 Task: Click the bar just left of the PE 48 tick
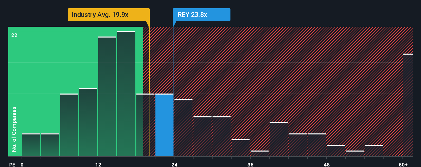[x=317, y=145]
